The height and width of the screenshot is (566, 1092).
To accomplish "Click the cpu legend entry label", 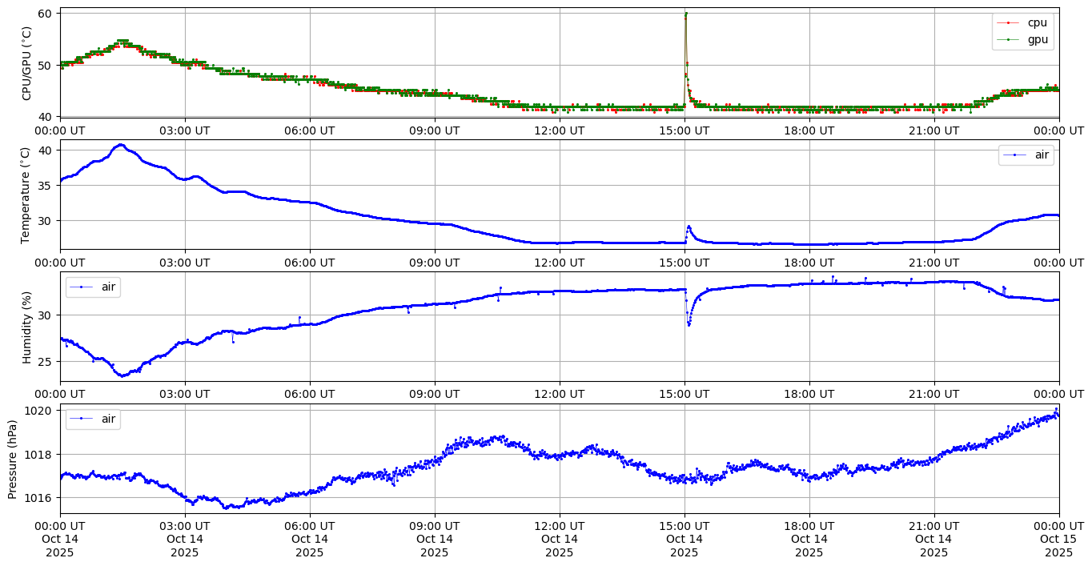I will pos(1037,23).
